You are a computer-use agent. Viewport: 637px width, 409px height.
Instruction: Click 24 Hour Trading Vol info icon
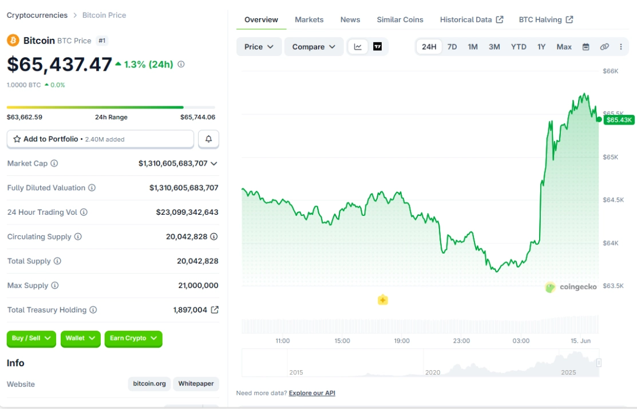[x=84, y=212]
